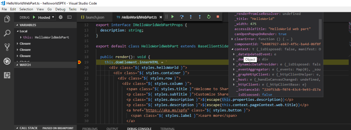
Task: Open the View menu
Action: (x=40, y=9)
